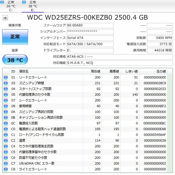Screen dimensions: 175x175
Task: Click status orb for row 09 使用時間
Action: (x=6, y=106)
